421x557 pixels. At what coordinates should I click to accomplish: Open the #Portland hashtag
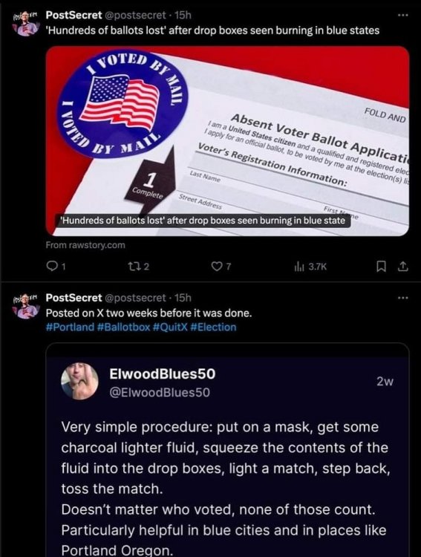70,327
